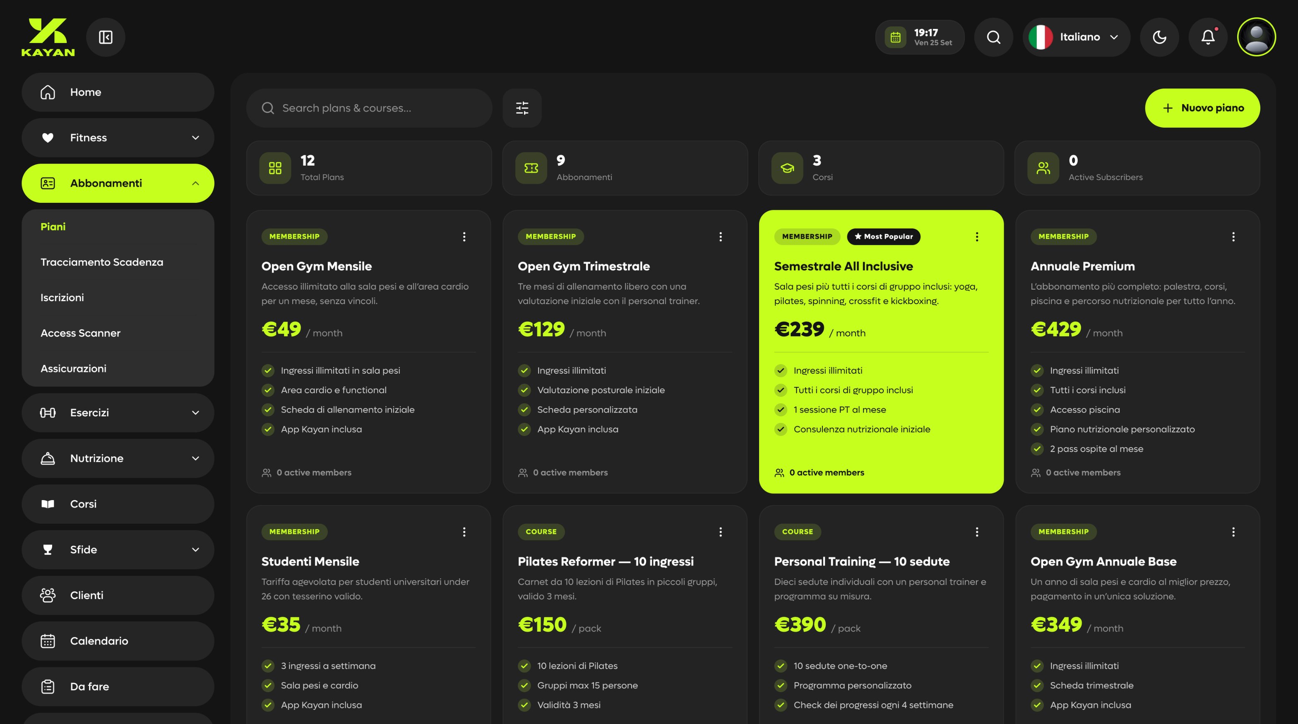This screenshot has width=1298, height=724.
Task: Collapse the sidebar panel icon
Action: click(106, 37)
